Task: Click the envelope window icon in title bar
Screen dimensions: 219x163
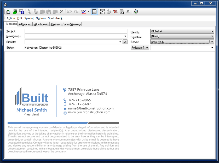Action: pos(5,5)
